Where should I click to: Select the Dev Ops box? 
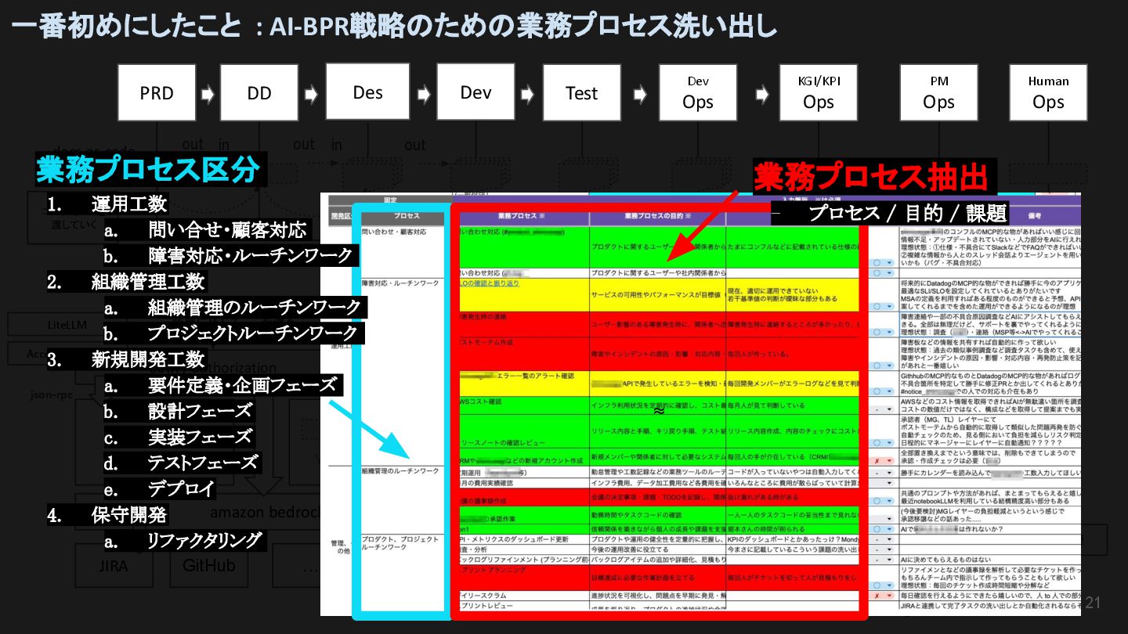pos(698,92)
